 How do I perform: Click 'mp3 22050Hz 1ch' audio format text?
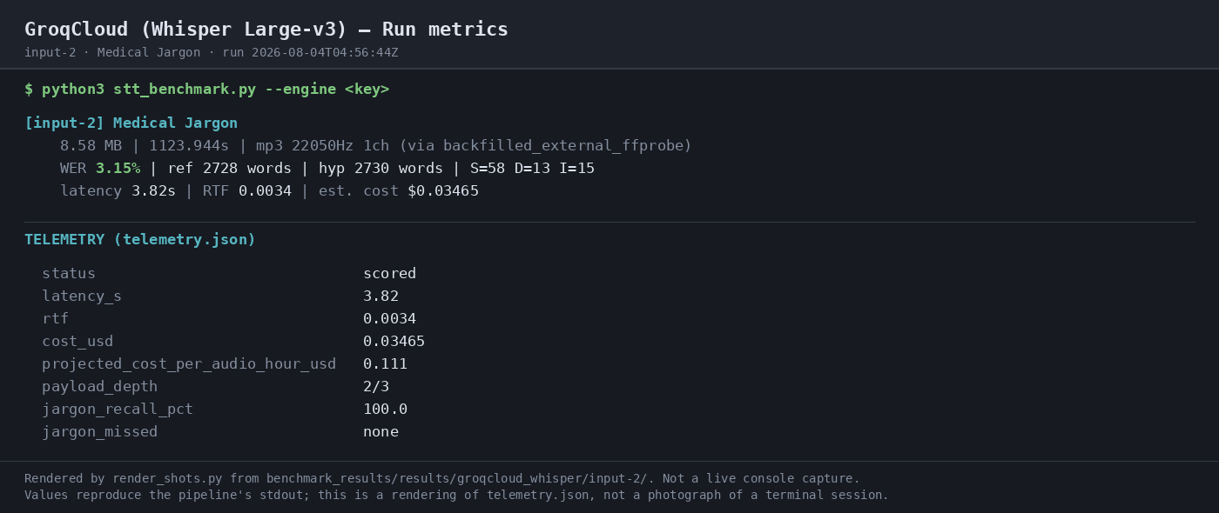click(323, 146)
